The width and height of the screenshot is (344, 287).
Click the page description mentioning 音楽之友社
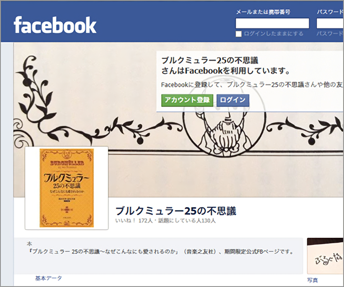click(x=161, y=251)
